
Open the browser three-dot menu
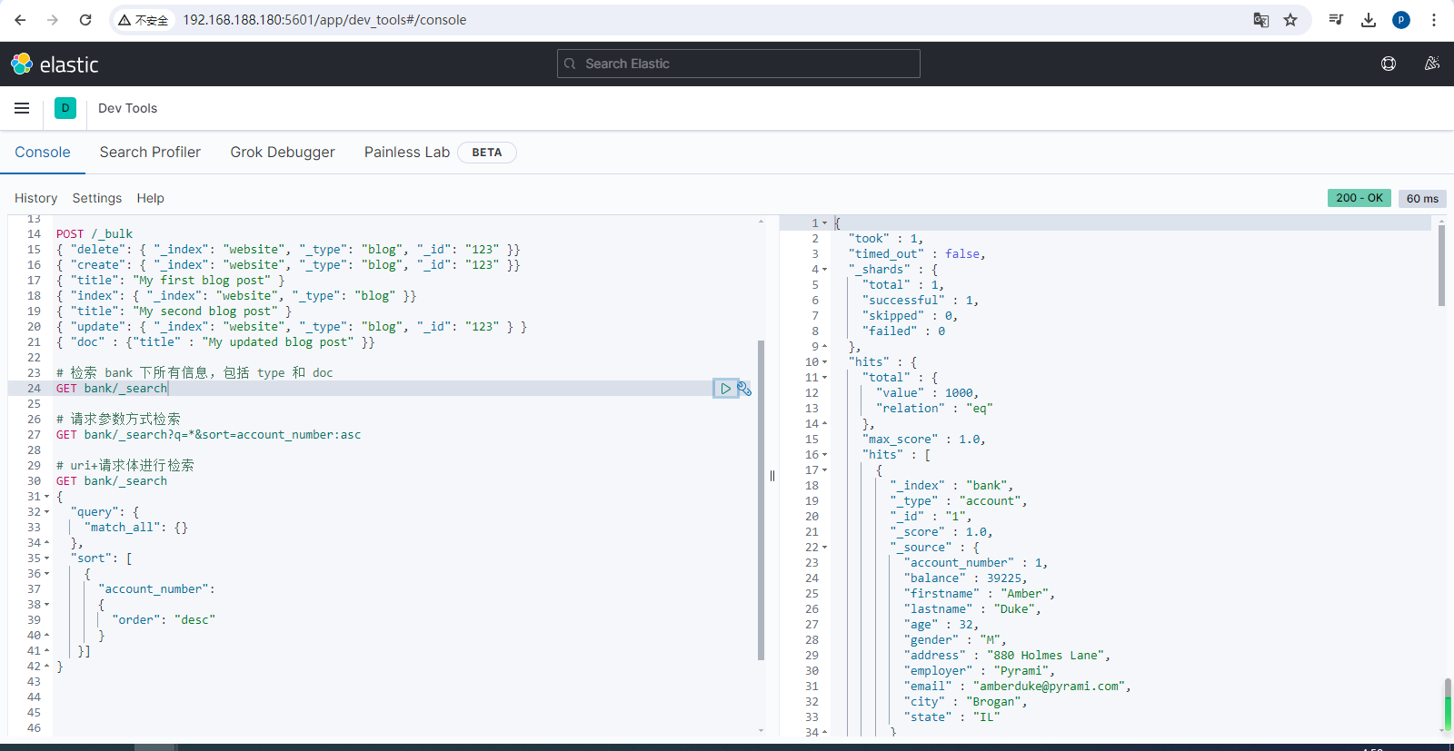tap(1434, 20)
